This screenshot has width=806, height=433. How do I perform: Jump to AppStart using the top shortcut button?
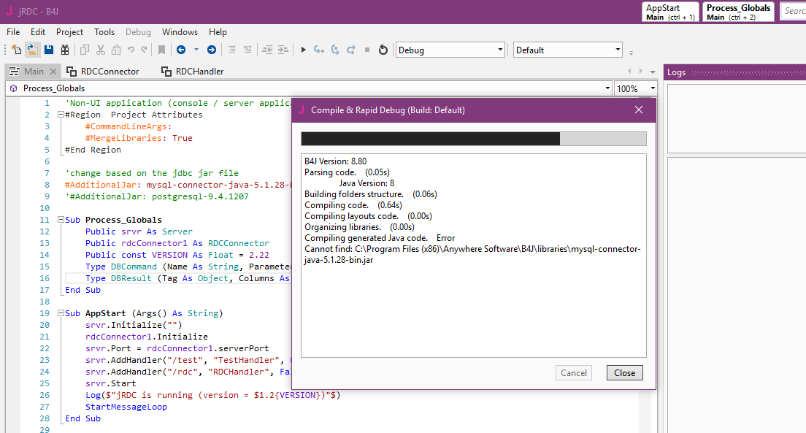tap(669, 12)
